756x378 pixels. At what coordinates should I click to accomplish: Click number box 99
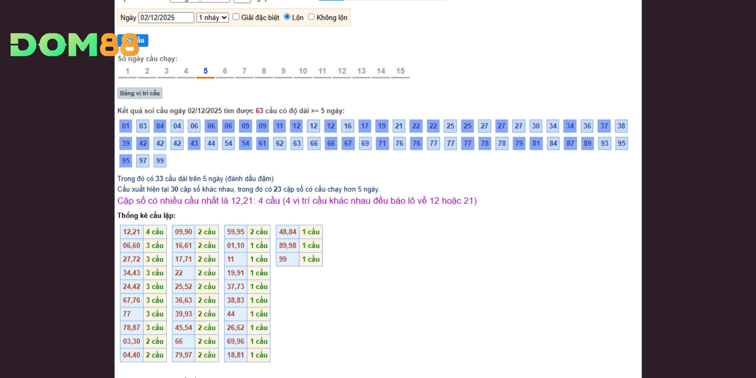point(160,161)
